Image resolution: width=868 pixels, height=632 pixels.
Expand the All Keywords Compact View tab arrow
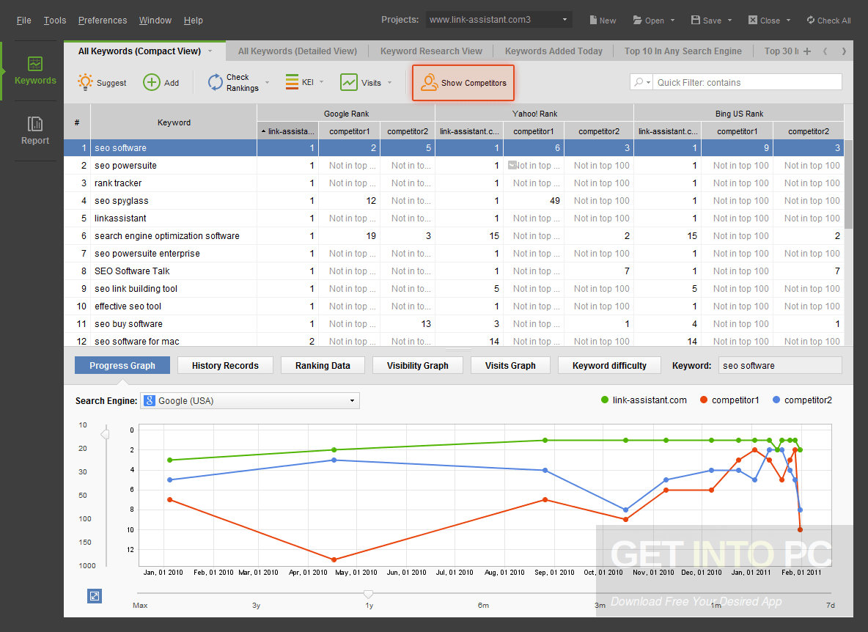point(210,51)
